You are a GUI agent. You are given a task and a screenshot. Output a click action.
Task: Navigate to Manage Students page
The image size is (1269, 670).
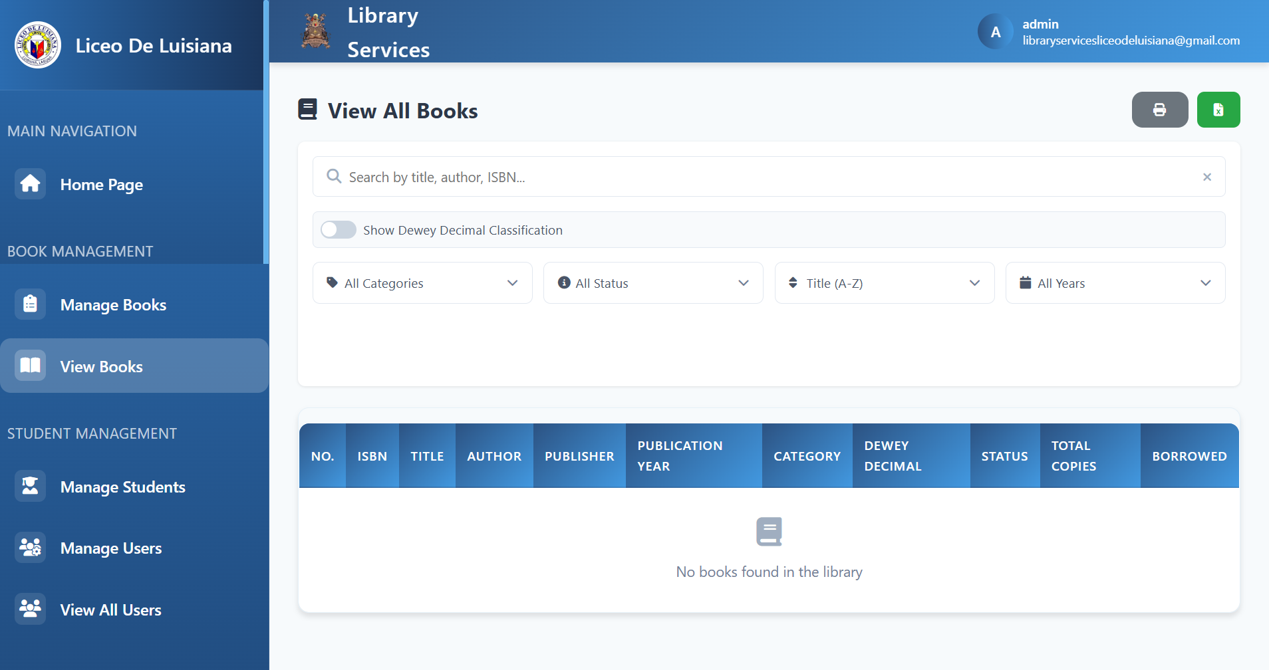pyautogui.click(x=122, y=486)
